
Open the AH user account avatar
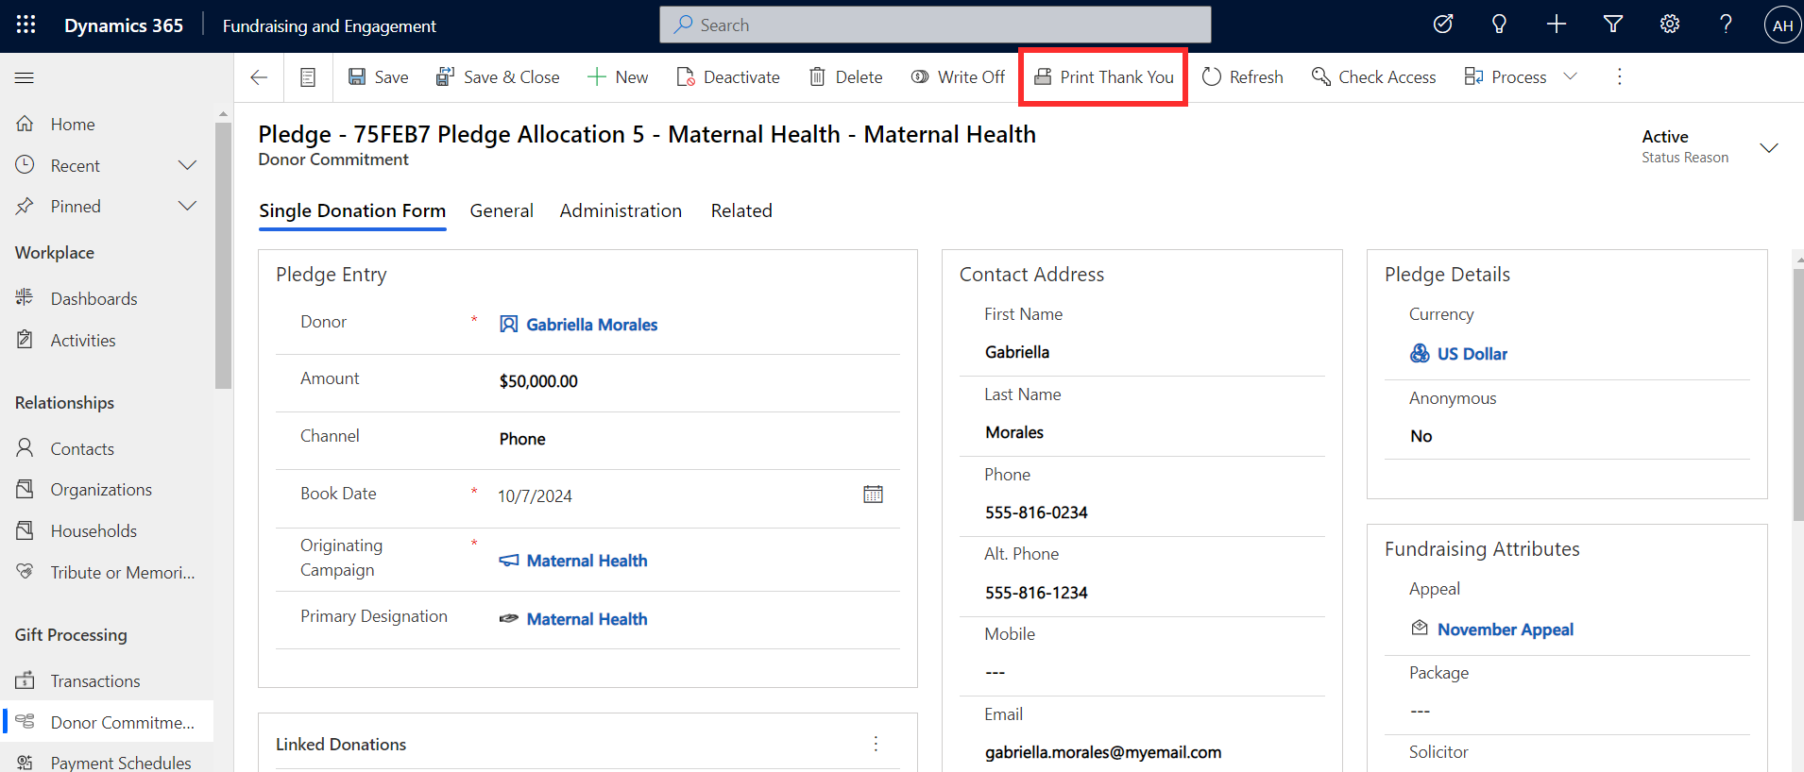click(x=1782, y=25)
